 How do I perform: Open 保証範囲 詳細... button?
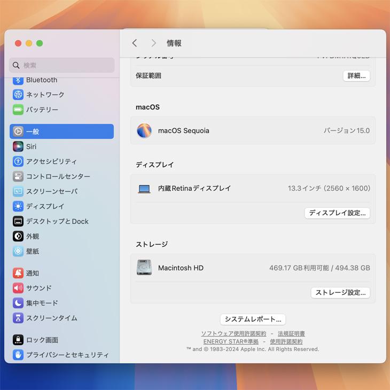(356, 76)
